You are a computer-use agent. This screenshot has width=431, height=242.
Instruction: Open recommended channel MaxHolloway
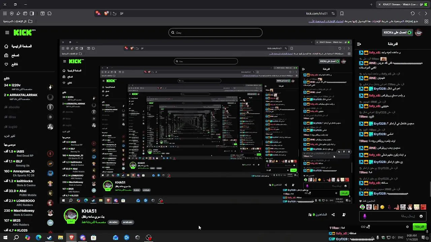pyautogui.click(x=28, y=213)
